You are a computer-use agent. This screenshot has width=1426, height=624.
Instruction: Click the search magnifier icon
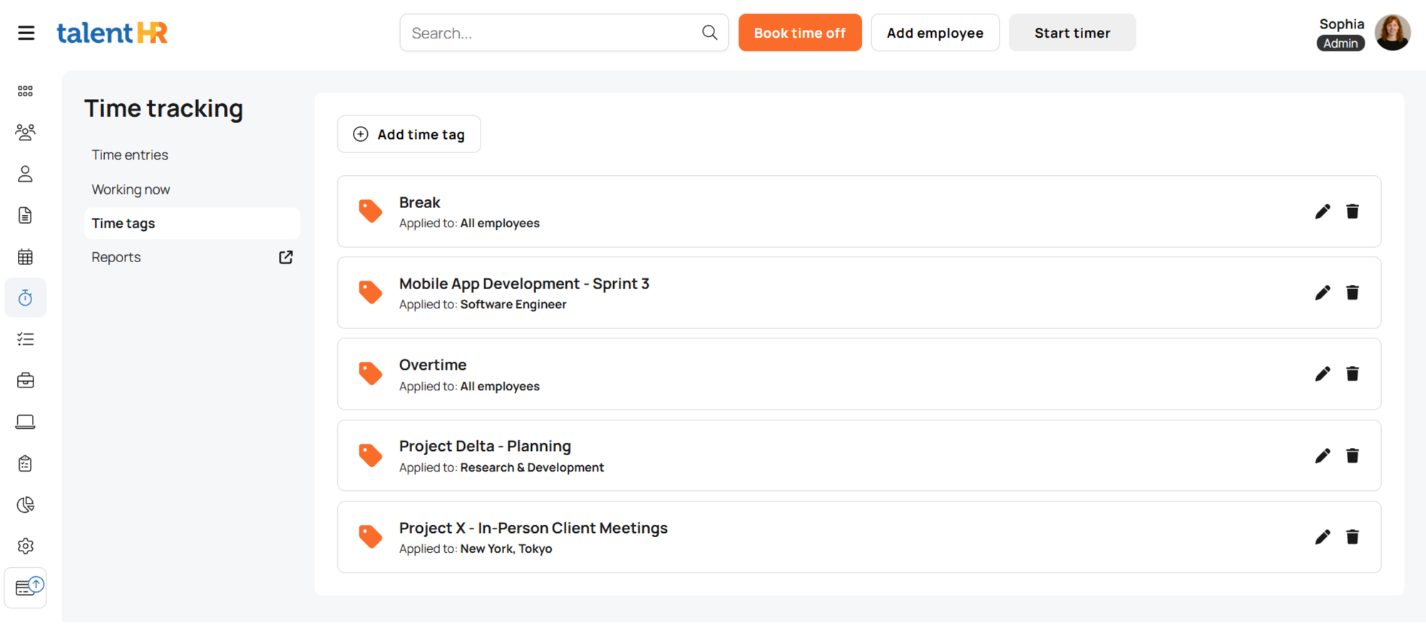point(709,33)
